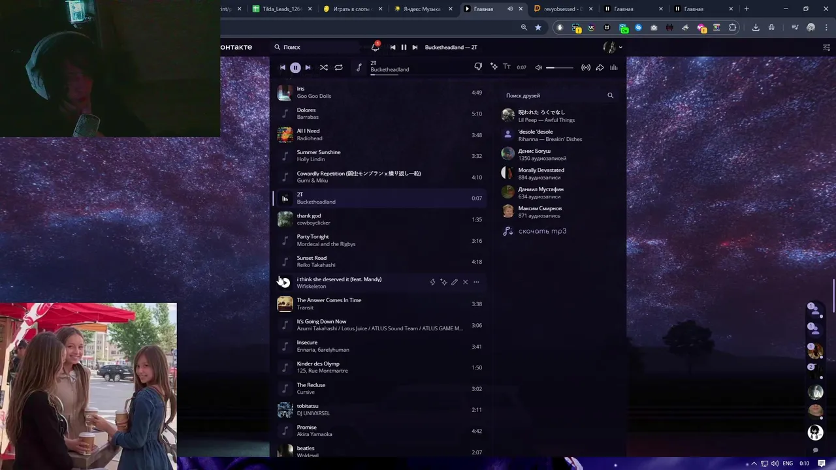
Task: Click the broadcast audio icon in player
Action: tap(586, 67)
